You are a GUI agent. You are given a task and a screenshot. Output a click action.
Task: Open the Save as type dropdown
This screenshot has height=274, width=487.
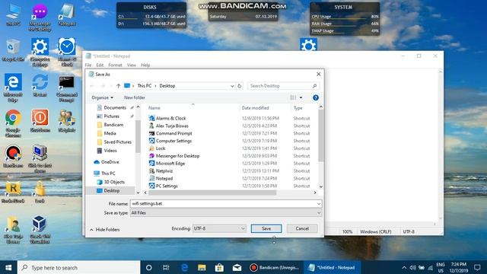[x=226, y=213]
